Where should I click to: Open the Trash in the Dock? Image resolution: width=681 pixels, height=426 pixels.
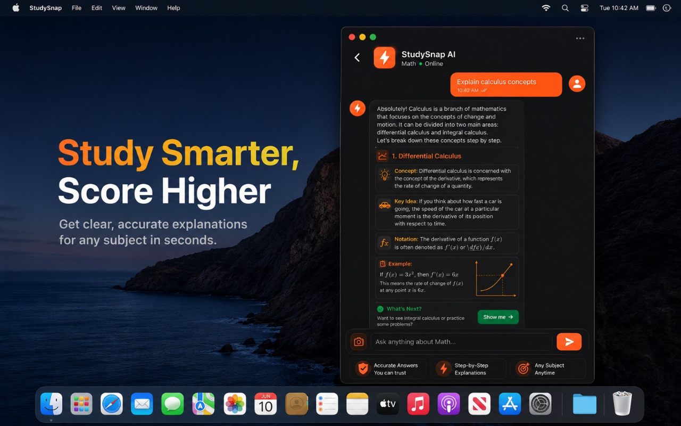coord(622,403)
